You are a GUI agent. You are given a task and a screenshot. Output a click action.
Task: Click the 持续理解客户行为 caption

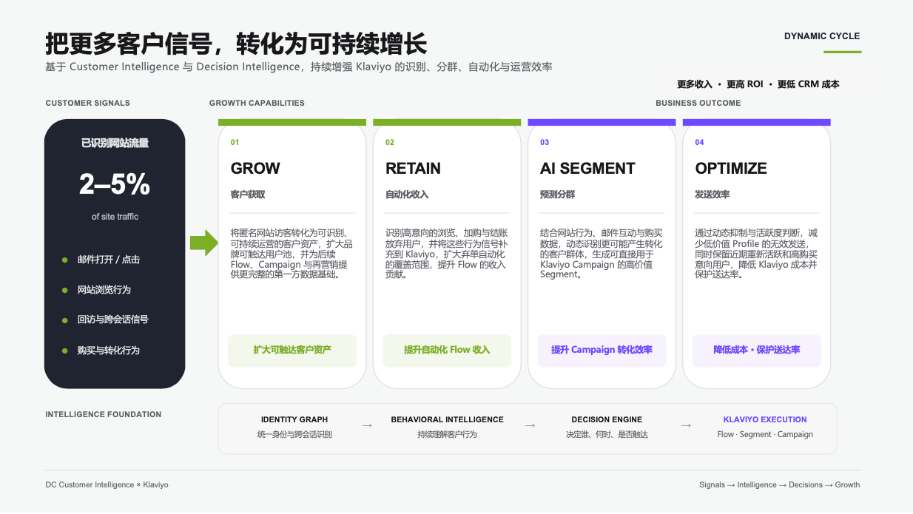(x=447, y=435)
